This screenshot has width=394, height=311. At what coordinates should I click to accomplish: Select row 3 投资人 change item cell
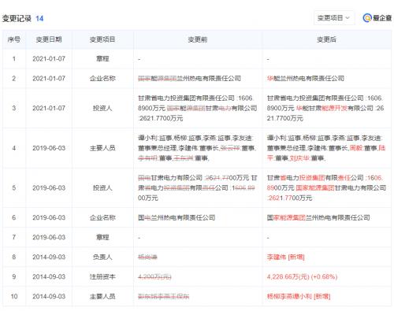[102, 108]
